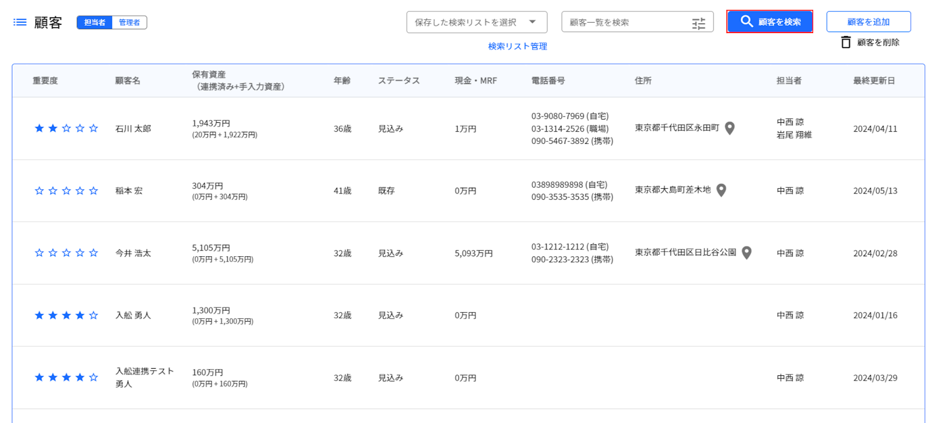
Task: Open map pin for 東京都大島町差木地
Action: point(721,191)
